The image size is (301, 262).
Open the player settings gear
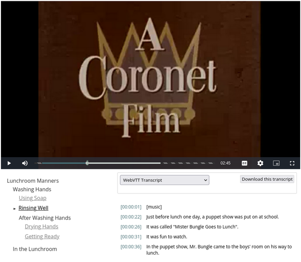pyautogui.click(x=260, y=163)
